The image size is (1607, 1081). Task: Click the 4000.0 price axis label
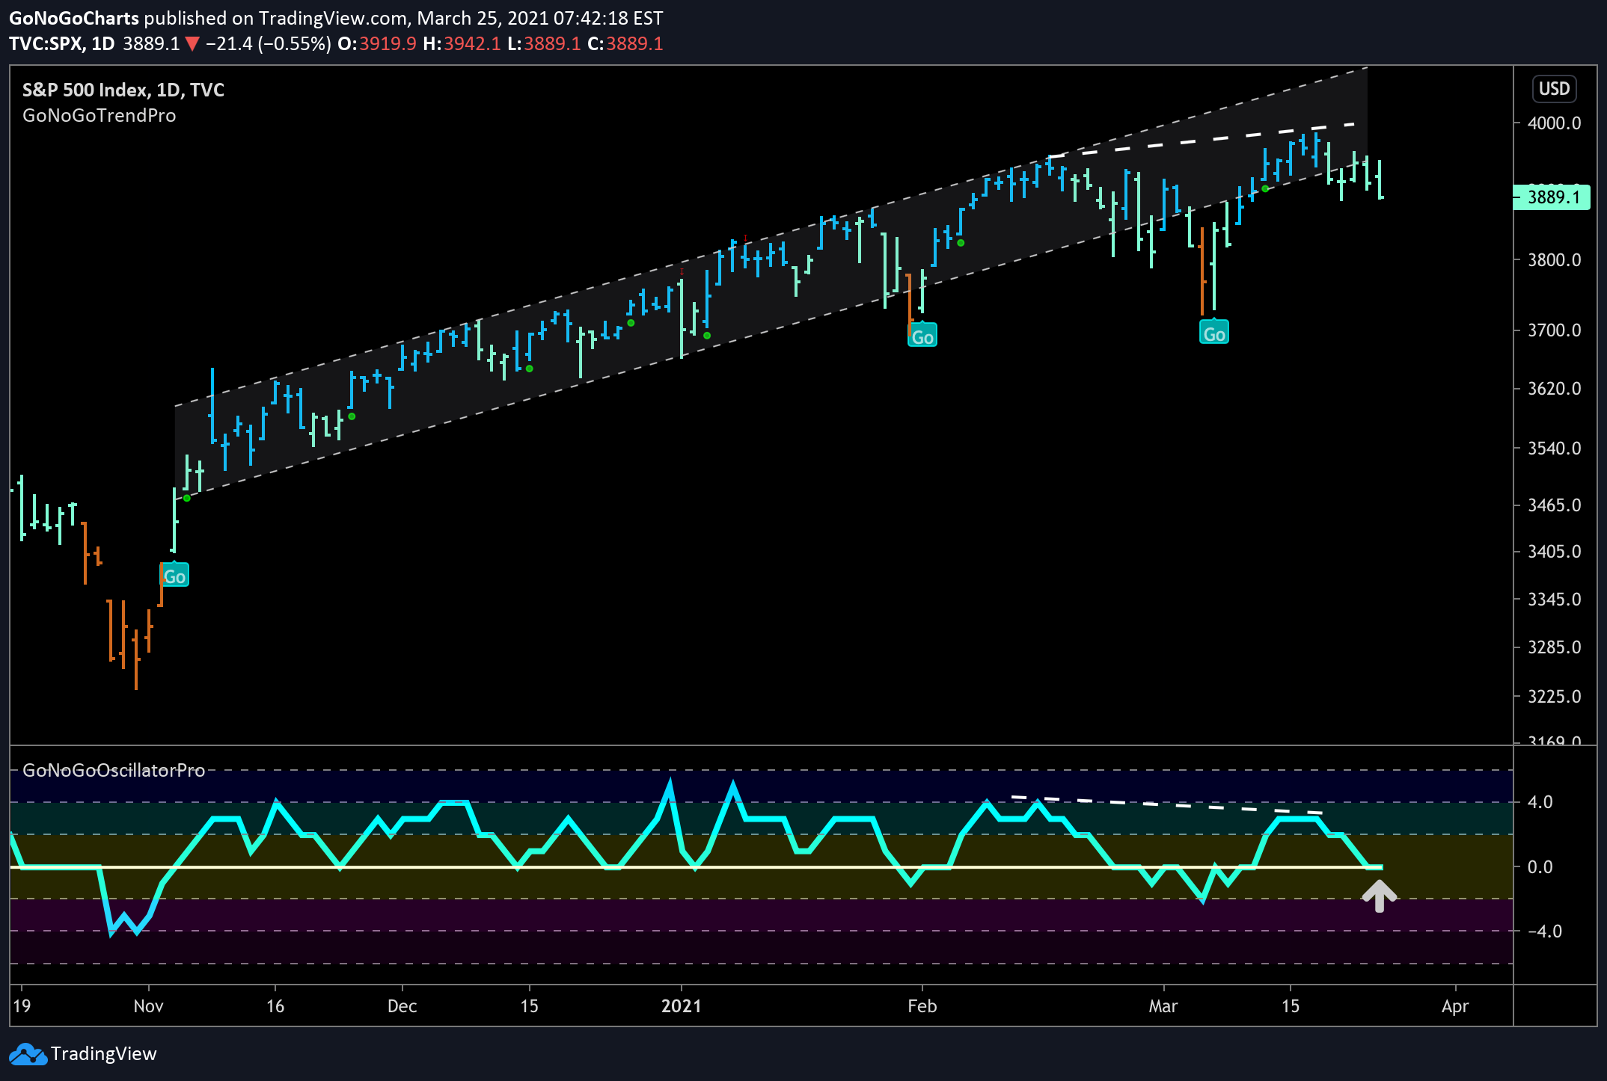point(1555,123)
